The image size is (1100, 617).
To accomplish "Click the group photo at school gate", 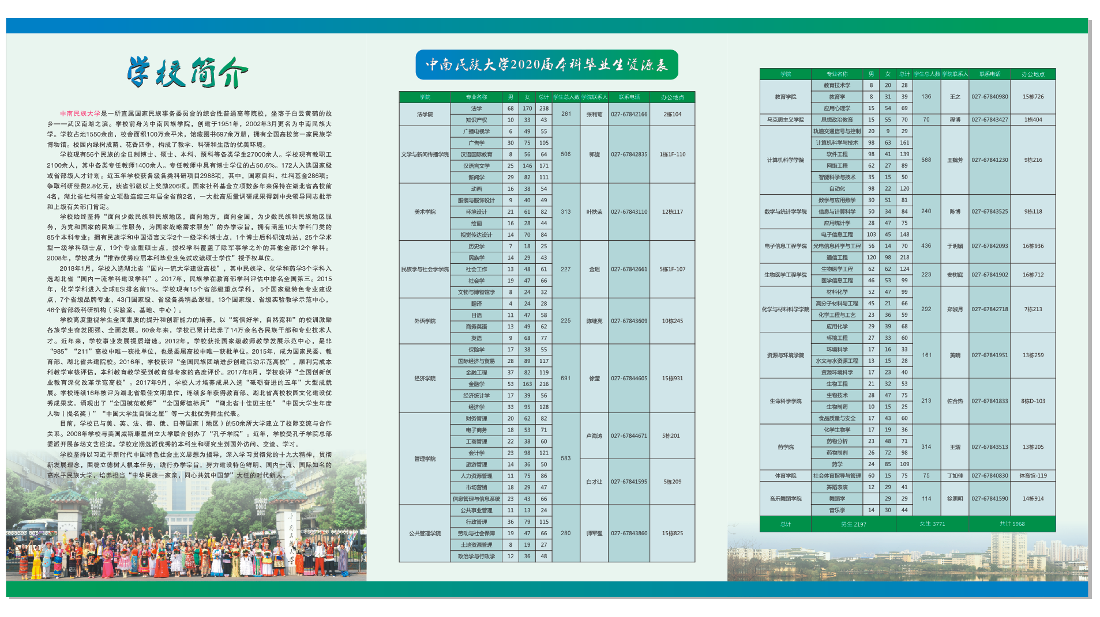I will click(185, 530).
